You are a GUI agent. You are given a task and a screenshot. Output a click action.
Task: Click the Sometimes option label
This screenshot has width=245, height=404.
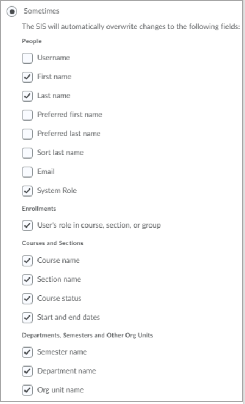(41, 11)
